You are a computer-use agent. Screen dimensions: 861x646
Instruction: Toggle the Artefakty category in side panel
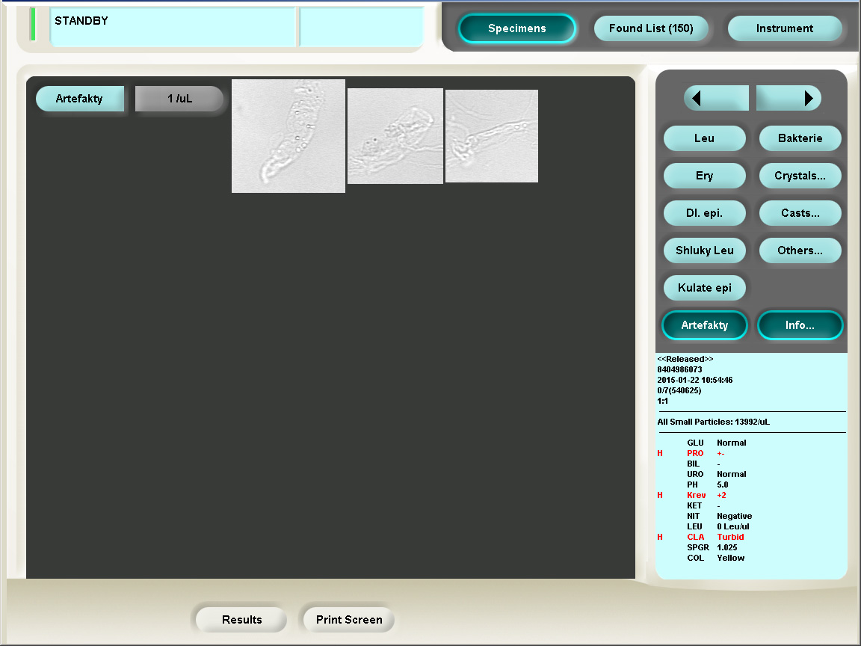coord(705,325)
